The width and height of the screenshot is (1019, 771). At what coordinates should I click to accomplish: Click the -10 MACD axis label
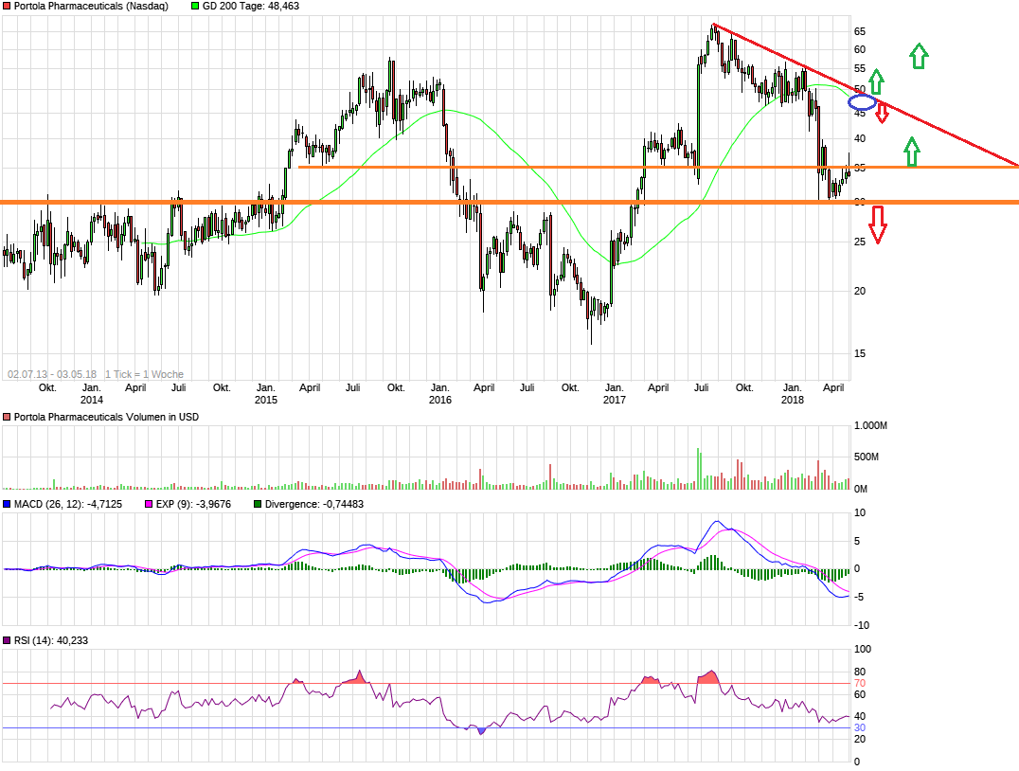(x=861, y=625)
